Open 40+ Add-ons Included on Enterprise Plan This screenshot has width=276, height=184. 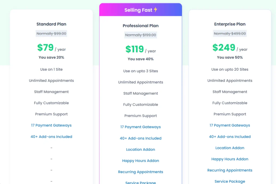pos(230,137)
